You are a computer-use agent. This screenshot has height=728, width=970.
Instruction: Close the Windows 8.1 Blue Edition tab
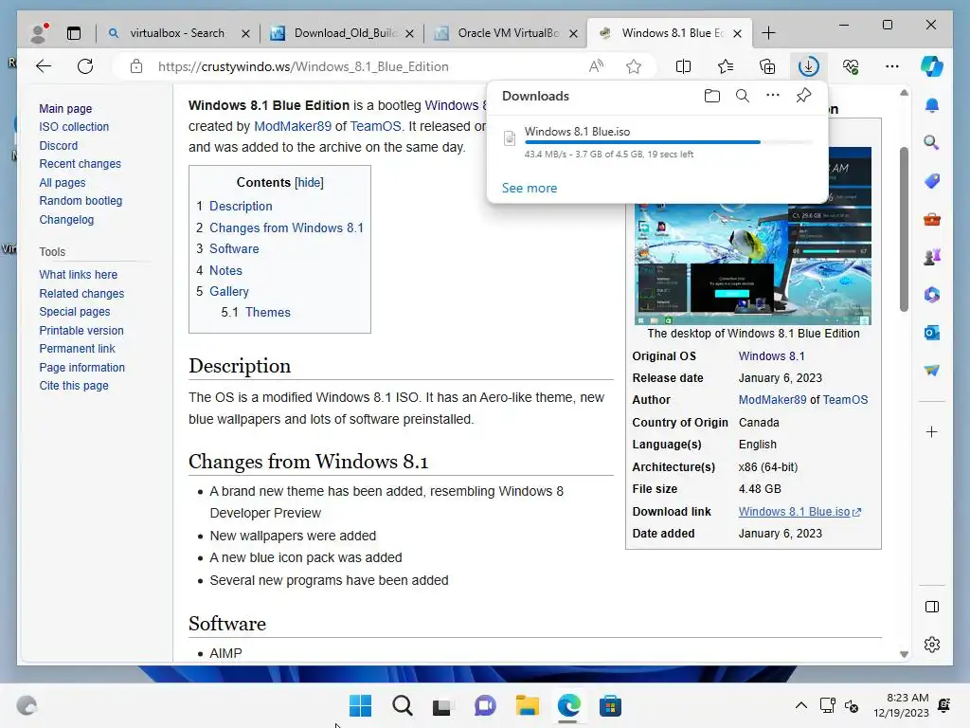(737, 33)
